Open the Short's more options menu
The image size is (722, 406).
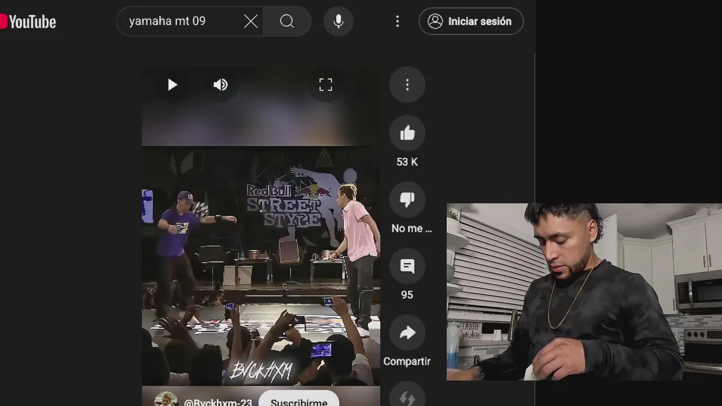[407, 85]
